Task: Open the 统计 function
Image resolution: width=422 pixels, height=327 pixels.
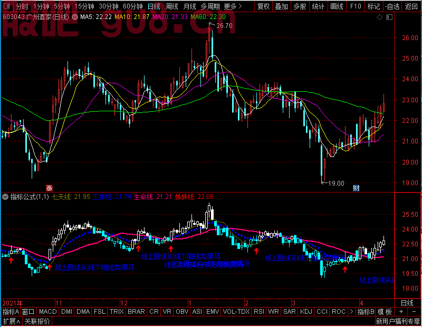Action: tap(318, 6)
